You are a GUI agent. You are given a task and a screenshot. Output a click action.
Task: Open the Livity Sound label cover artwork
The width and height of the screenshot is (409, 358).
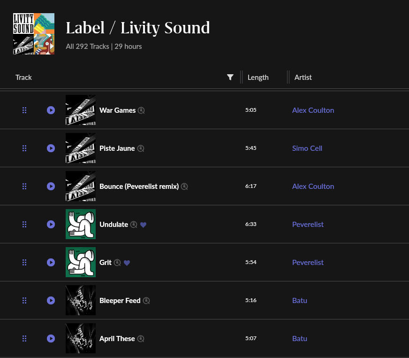[x=34, y=34]
